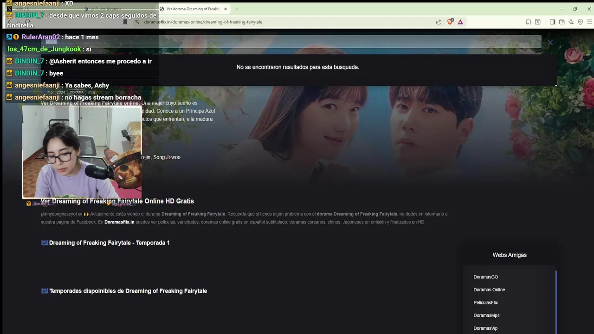Toggle the browser sidebar panel icon
The height and width of the screenshot is (334, 594).
(552, 22)
